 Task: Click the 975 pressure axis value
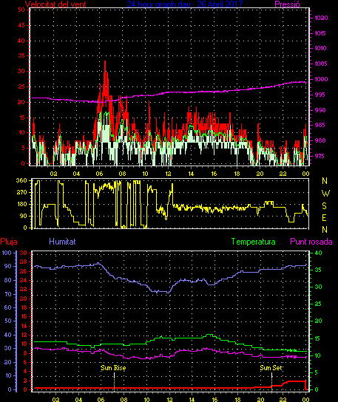(x=320, y=156)
